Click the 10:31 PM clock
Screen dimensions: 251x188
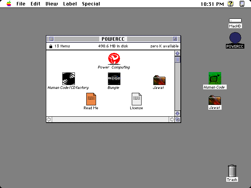click(x=212, y=4)
